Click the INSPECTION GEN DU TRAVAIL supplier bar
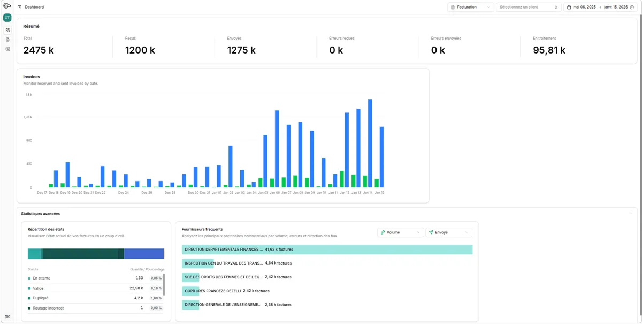 (197, 263)
